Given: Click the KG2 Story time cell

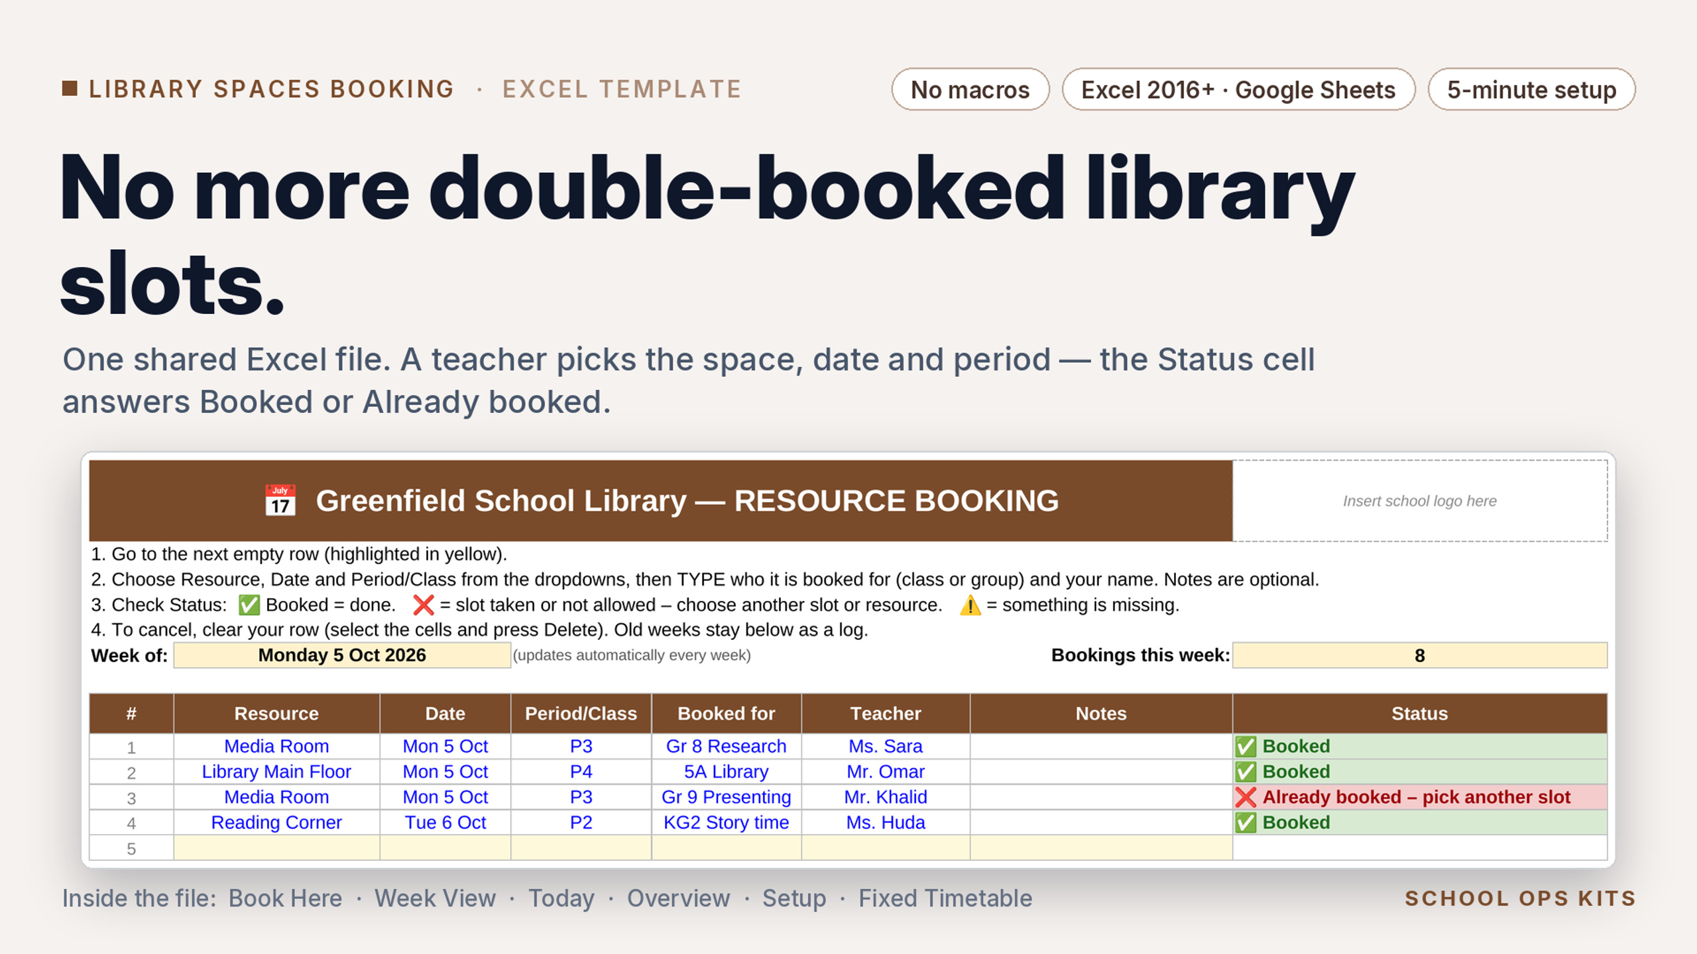Looking at the screenshot, I should [727, 823].
